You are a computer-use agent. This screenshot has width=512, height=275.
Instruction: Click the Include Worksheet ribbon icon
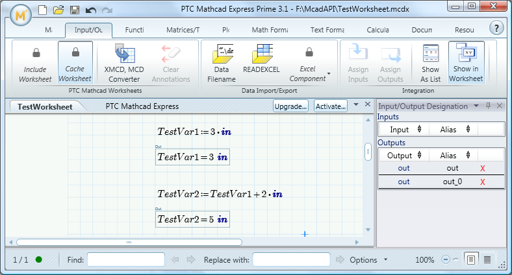(x=36, y=53)
